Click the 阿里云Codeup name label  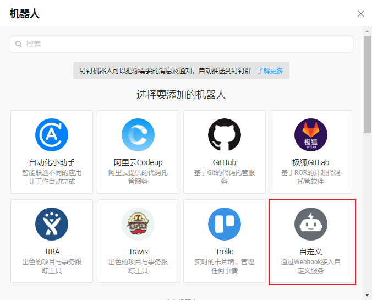[x=138, y=162]
